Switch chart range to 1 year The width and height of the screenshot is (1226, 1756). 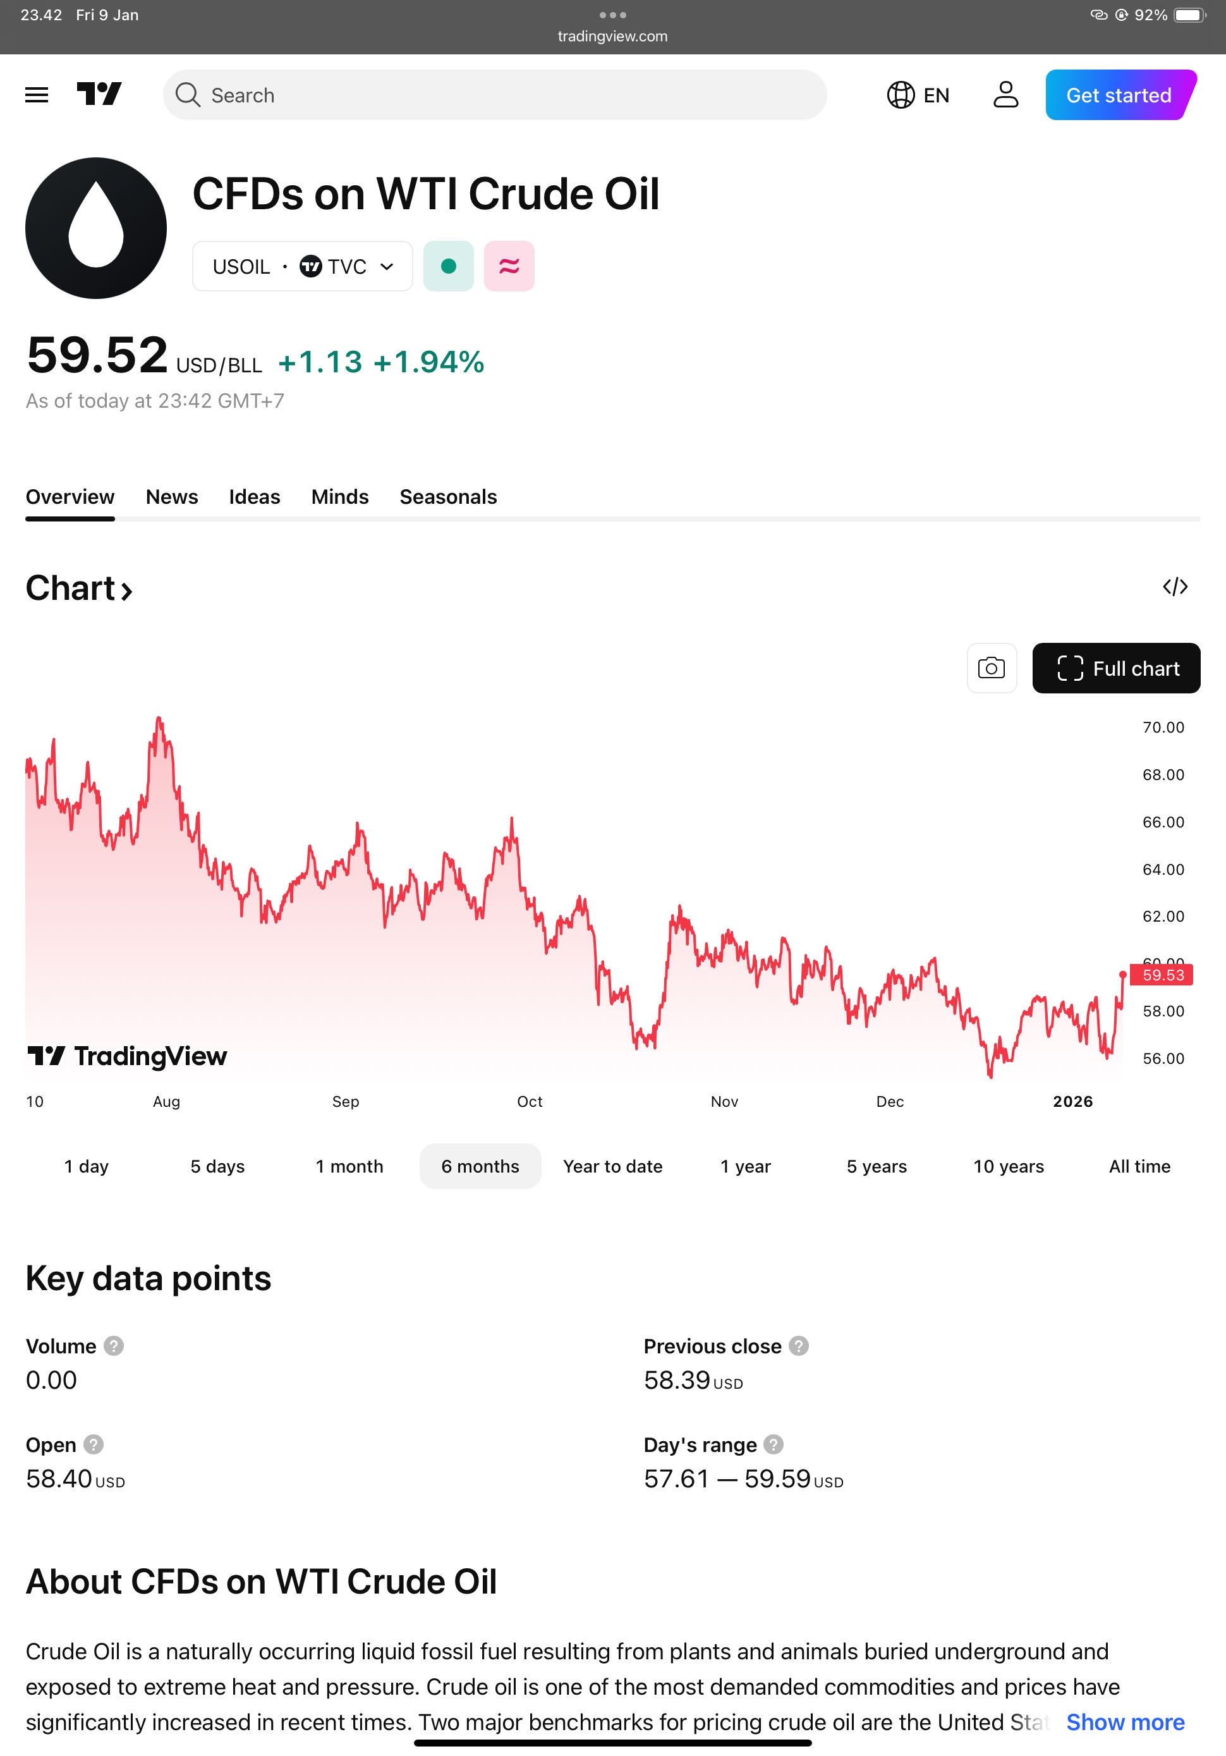[745, 1166]
